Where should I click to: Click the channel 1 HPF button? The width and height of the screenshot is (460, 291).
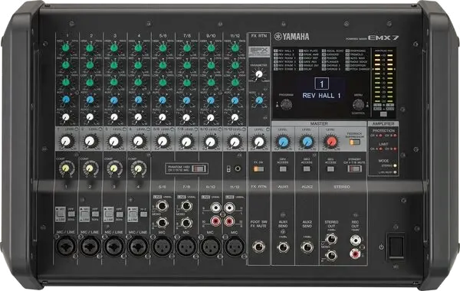tap(71, 214)
